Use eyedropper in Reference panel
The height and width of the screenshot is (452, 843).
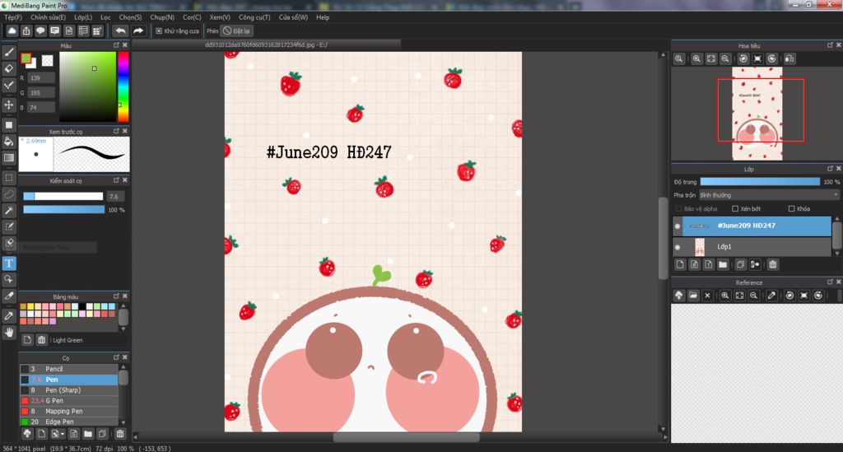click(x=771, y=295)
